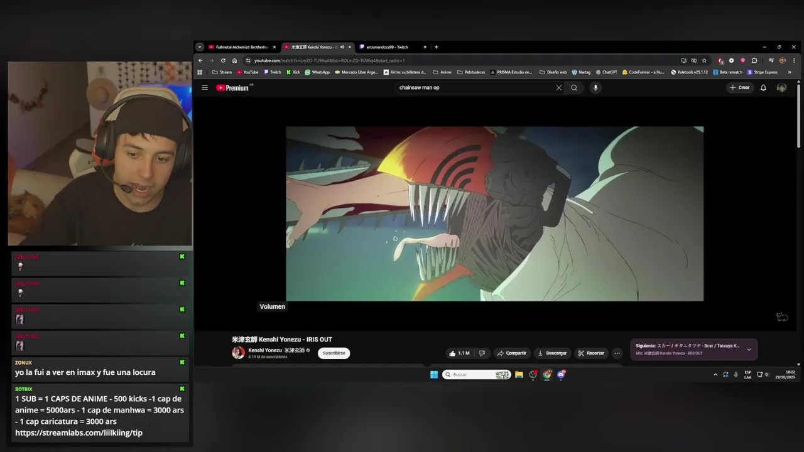Viewport: 804px width, 452px height.
Task: Open the Chrome profile avatar
Action: point(783,60)
